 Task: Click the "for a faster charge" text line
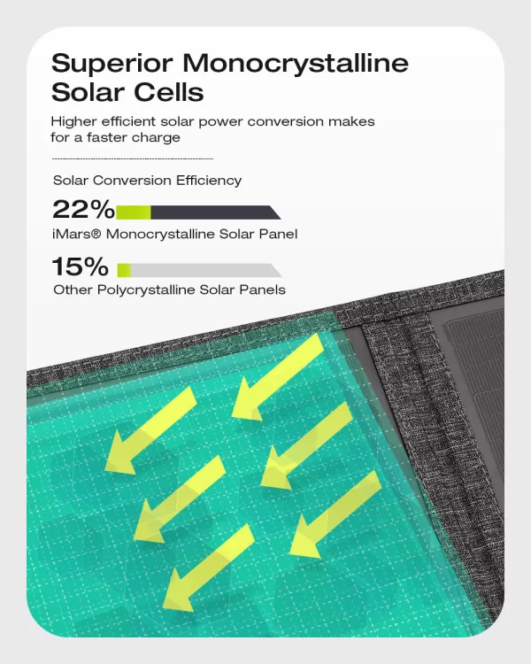click(x=116, y=137)
